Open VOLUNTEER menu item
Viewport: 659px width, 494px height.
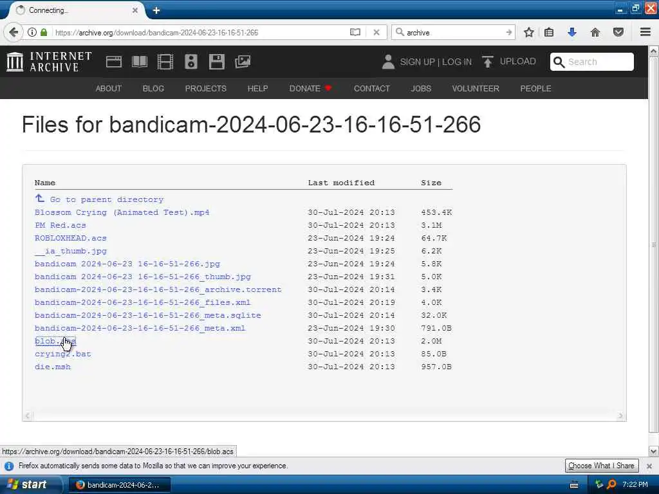[x=476, y=89]
